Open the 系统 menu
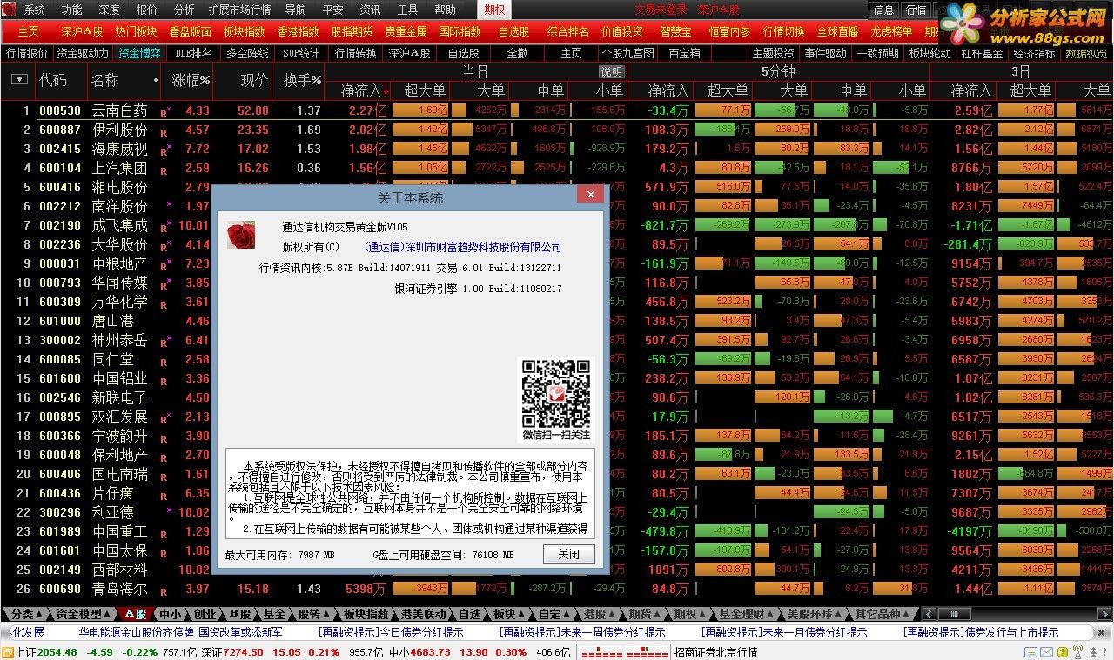 pyautogui.click(x=34, y=10)
